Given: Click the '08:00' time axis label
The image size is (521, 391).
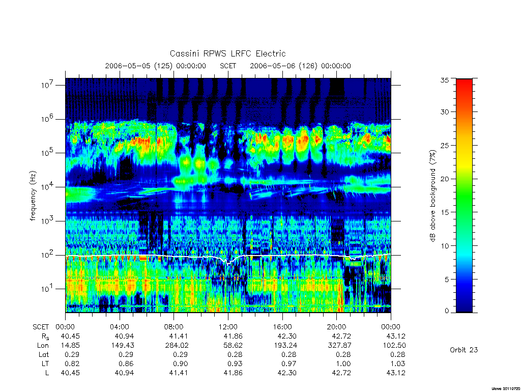Looking at the screenshot, I should tap(174, 327).
